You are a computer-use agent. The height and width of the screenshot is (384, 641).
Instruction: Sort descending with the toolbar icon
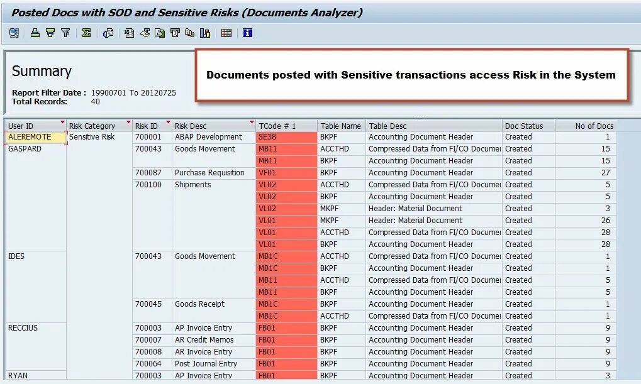pyautogui.click(x=50, y=33)
